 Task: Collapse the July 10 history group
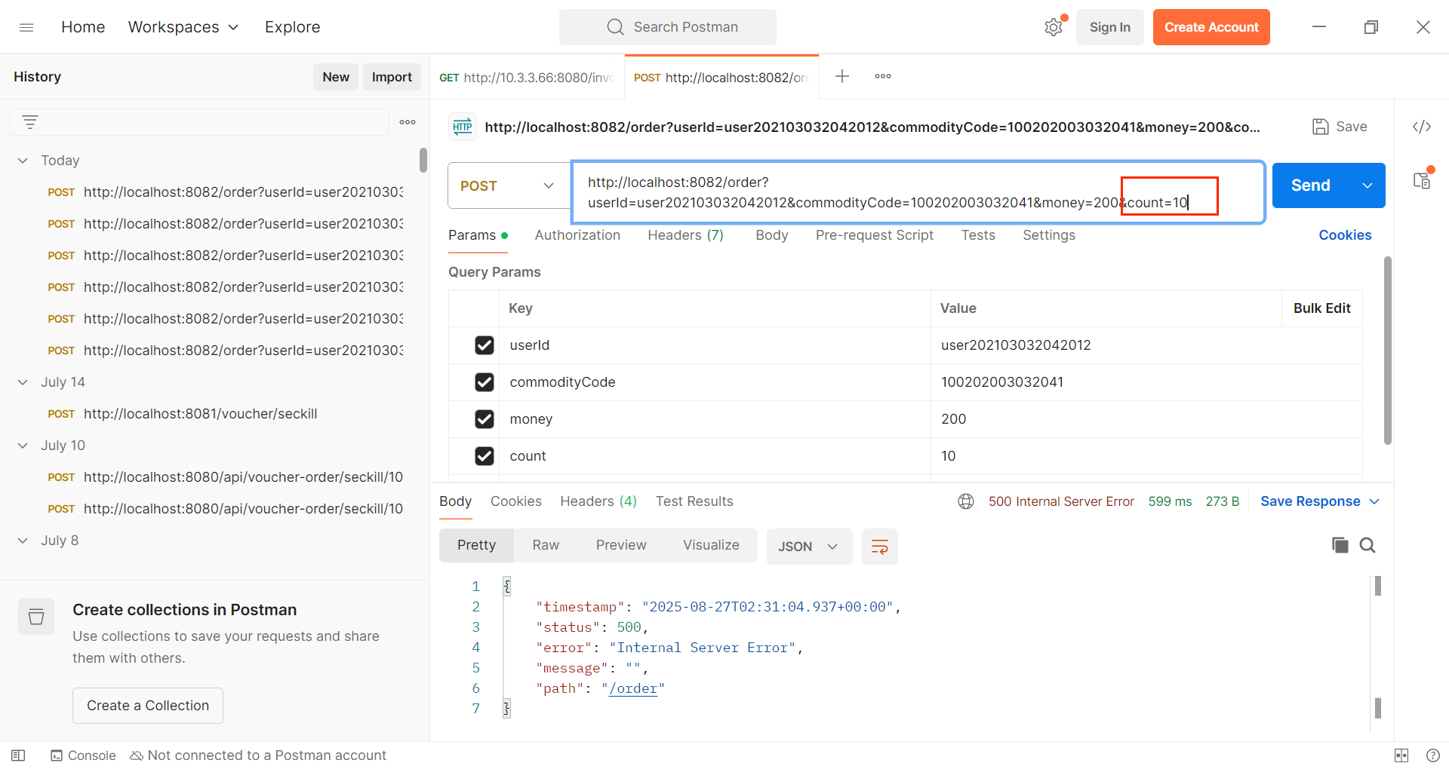(23, 446)
